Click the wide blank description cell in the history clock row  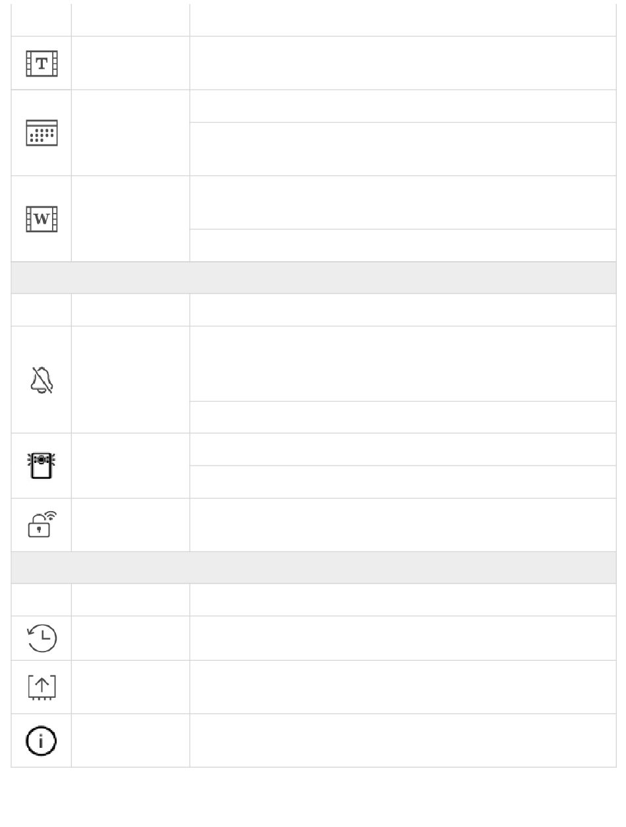[403, 638]
